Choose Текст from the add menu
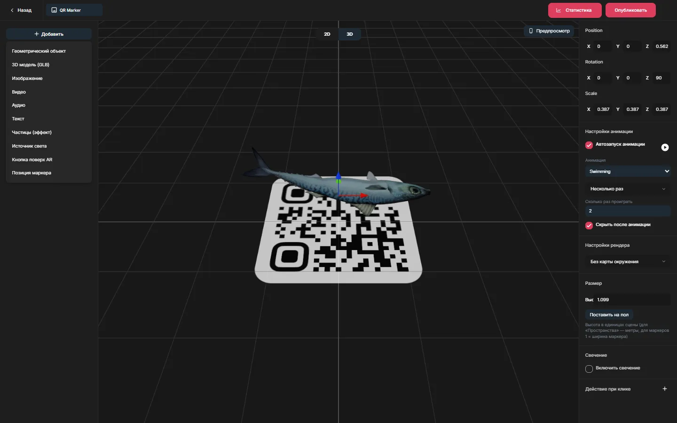This screenshot has height=423, width=677. point(49,119)
